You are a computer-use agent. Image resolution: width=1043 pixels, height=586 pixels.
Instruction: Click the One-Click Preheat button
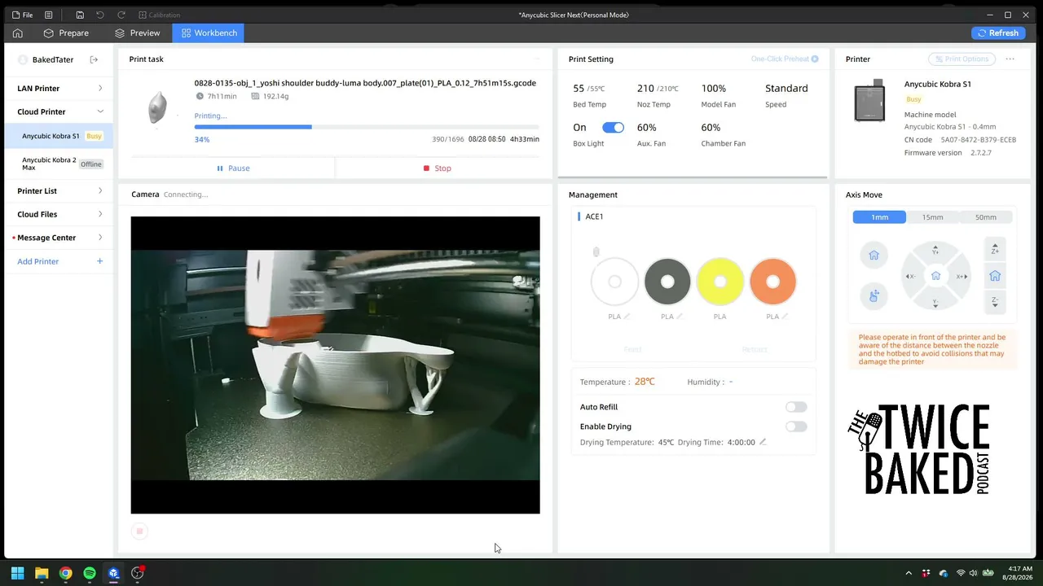coord(785,59)
